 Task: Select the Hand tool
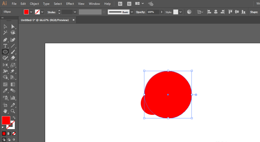pos(5,111)
